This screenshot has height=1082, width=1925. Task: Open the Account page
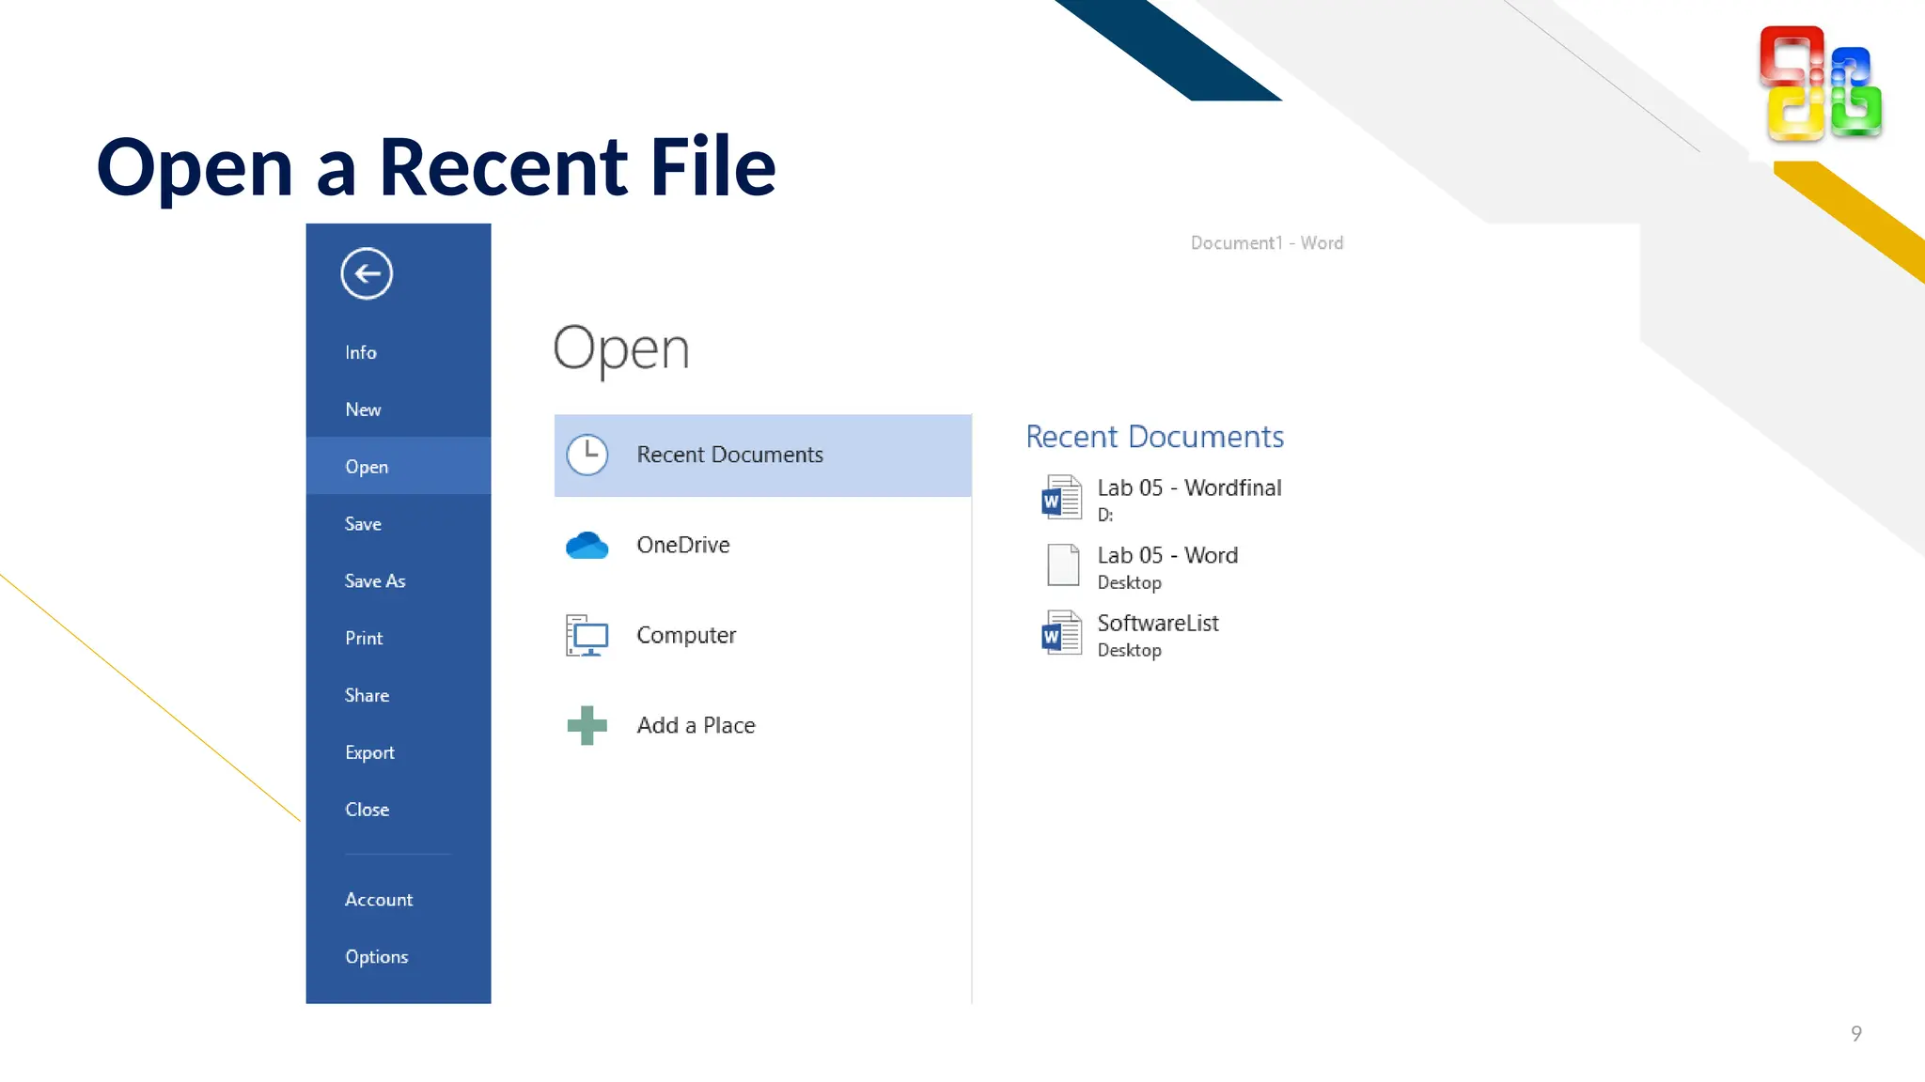coord(379,900)
